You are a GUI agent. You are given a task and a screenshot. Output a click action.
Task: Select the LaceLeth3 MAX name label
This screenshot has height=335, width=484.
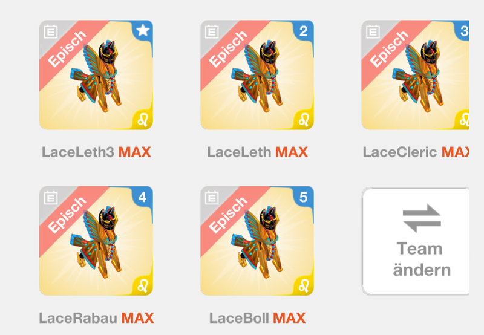(x=96, y=152)
